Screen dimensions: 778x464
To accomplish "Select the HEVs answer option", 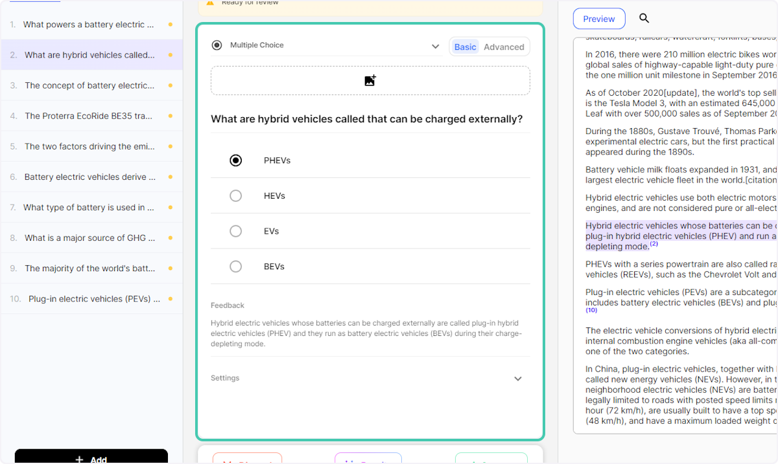I will pyautogui.click(x=235, y=195).
